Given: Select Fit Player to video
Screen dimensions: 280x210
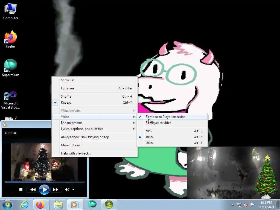Looking at the screenshot, I should click(x=172, y=123).
